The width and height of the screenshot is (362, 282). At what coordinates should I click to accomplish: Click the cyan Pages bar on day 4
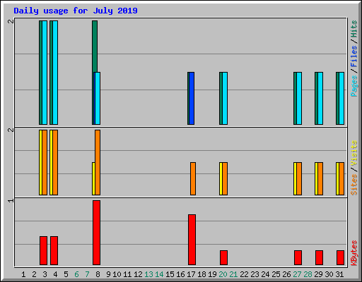pyautogui.click(x=55, y=73)
